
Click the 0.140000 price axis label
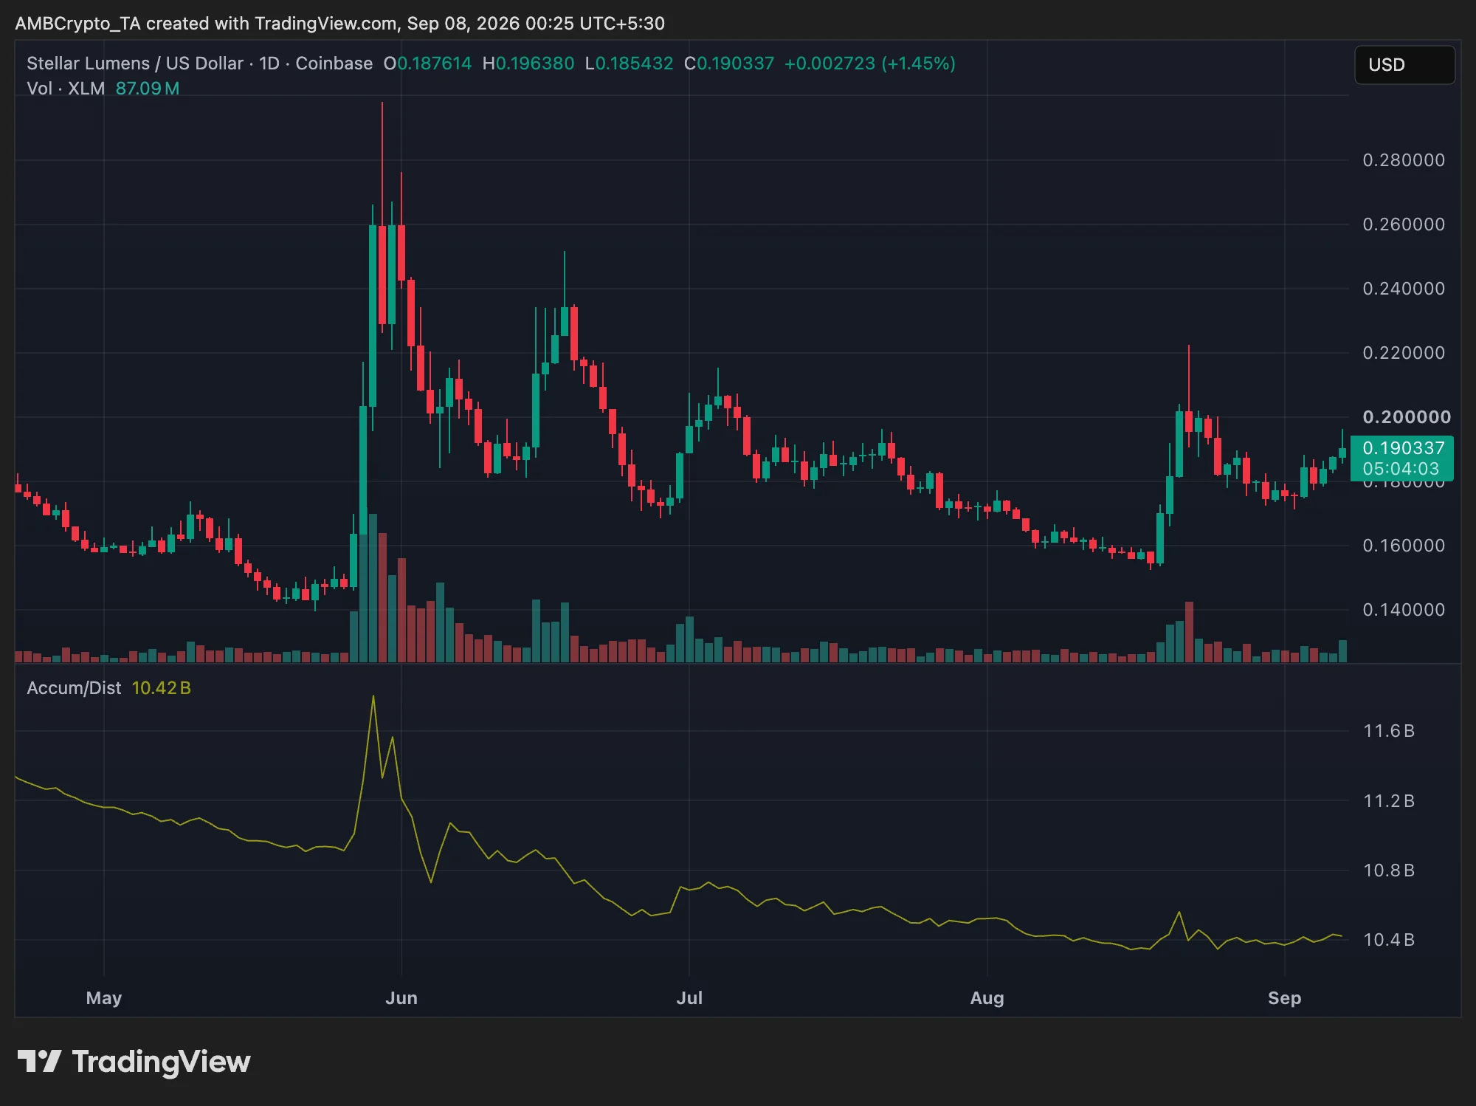1404,610
